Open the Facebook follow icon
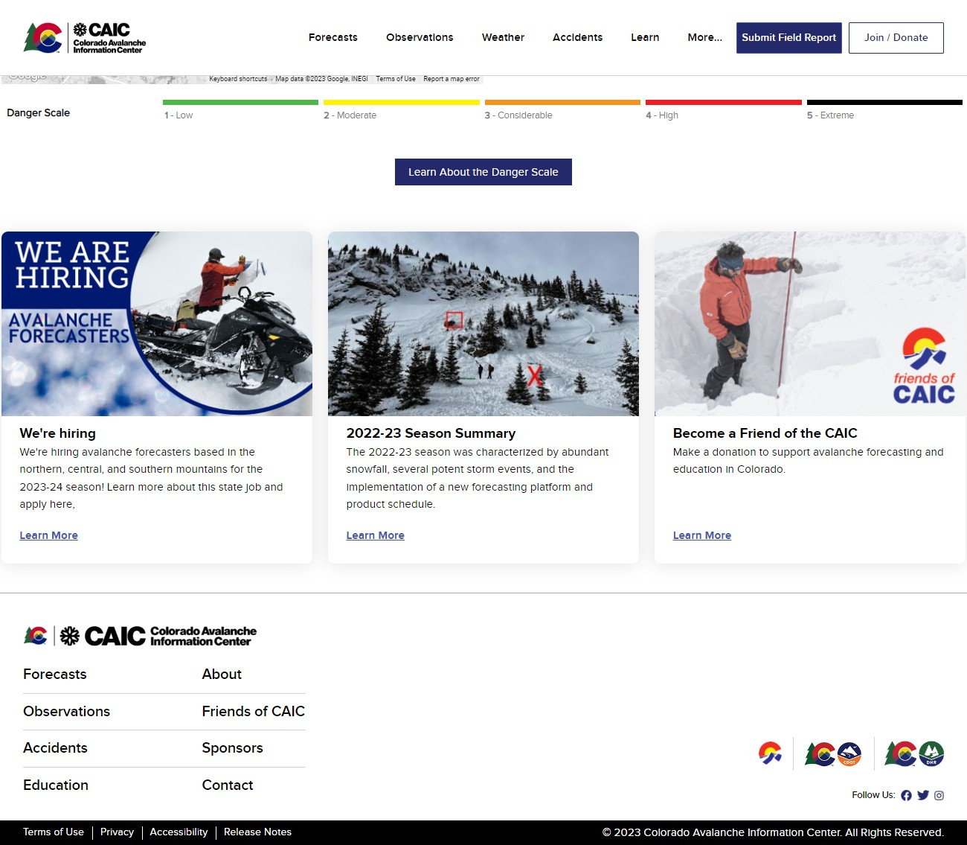Image resolution: width=967 pixels, height=845 pixels. point(906,795)
